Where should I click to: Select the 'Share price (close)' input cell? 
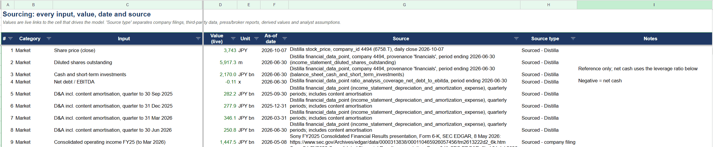[127, 51]
